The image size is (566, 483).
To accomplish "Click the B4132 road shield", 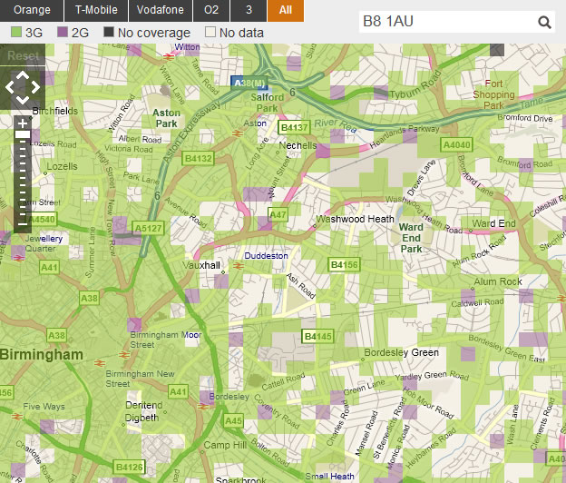I will click(198, 159).
